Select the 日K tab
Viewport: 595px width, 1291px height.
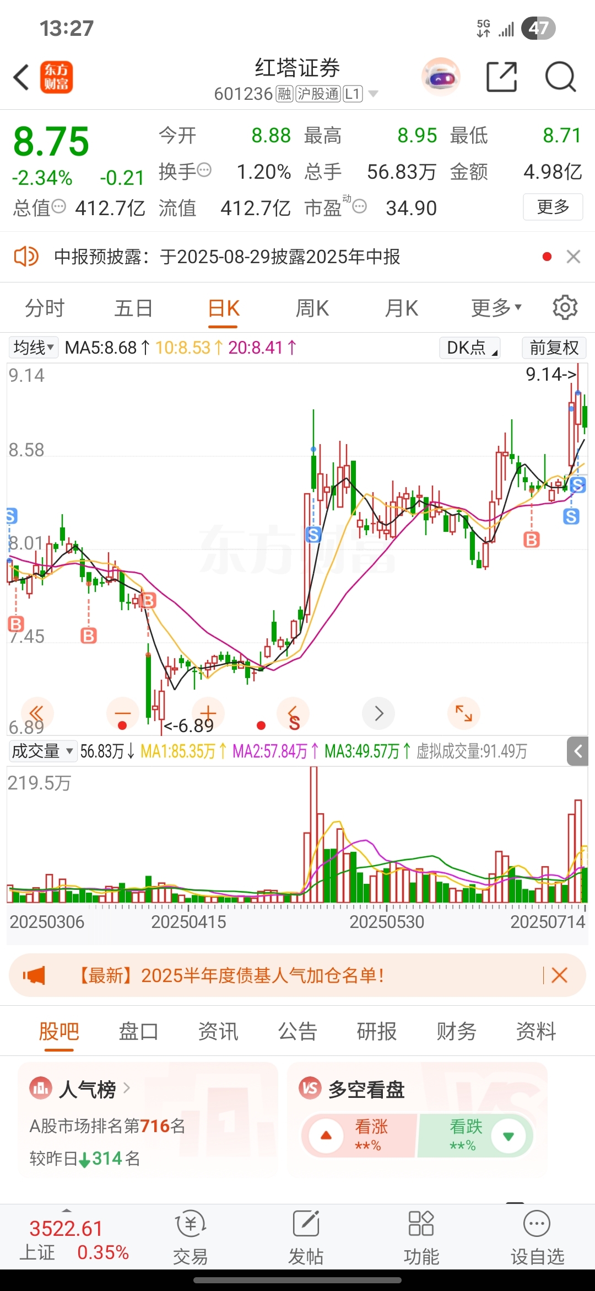point(223,308)
